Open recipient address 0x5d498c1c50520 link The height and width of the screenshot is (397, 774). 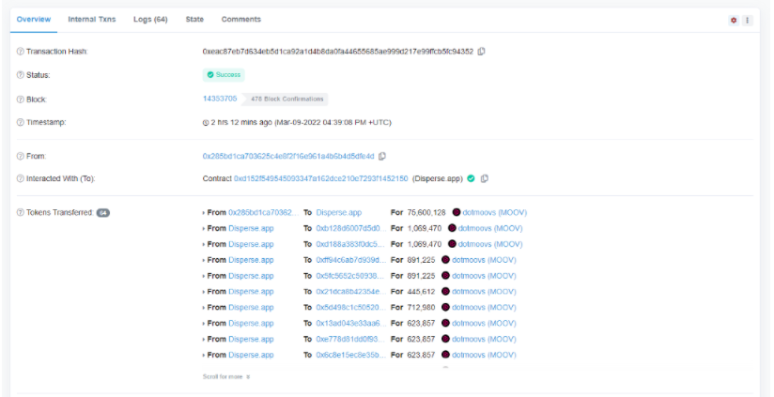[x=351, y=307]
